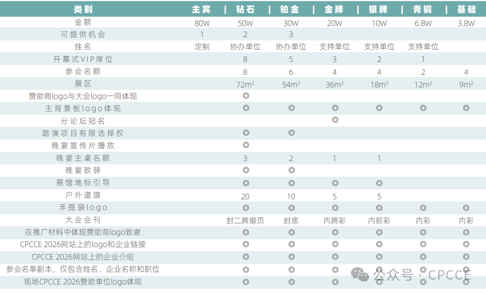Screen dimensions: 486x294
Task: Click the 户外道旗 row label
Action: point(83,195)
